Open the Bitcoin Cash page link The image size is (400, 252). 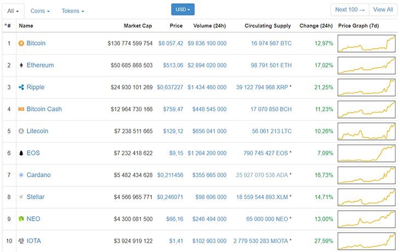pyautogui.click(x=44, y=109)
